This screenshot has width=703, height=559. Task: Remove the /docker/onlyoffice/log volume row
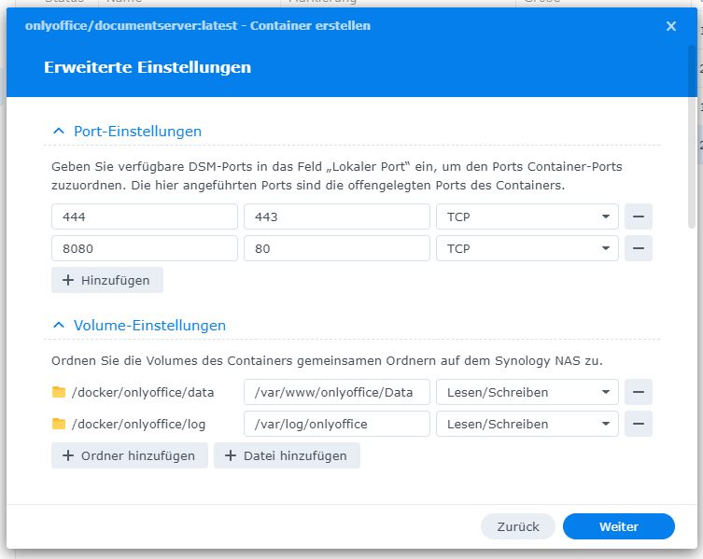point(639,424)
